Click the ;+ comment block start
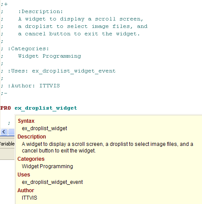Image resolution: width=202 pixels, height=204 pixels. click(4, 4)
